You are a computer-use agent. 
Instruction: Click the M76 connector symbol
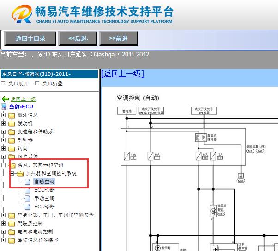(241, 181)
